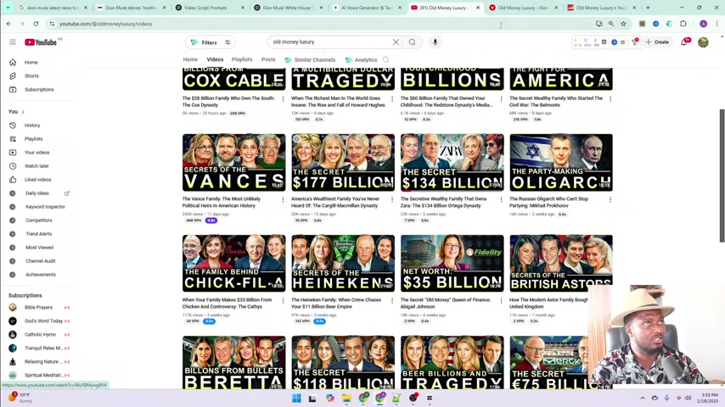Open The Secret $177 Billion thumbnail
Image resolution: width=725 pixels, height=407 pixels.
343,163
